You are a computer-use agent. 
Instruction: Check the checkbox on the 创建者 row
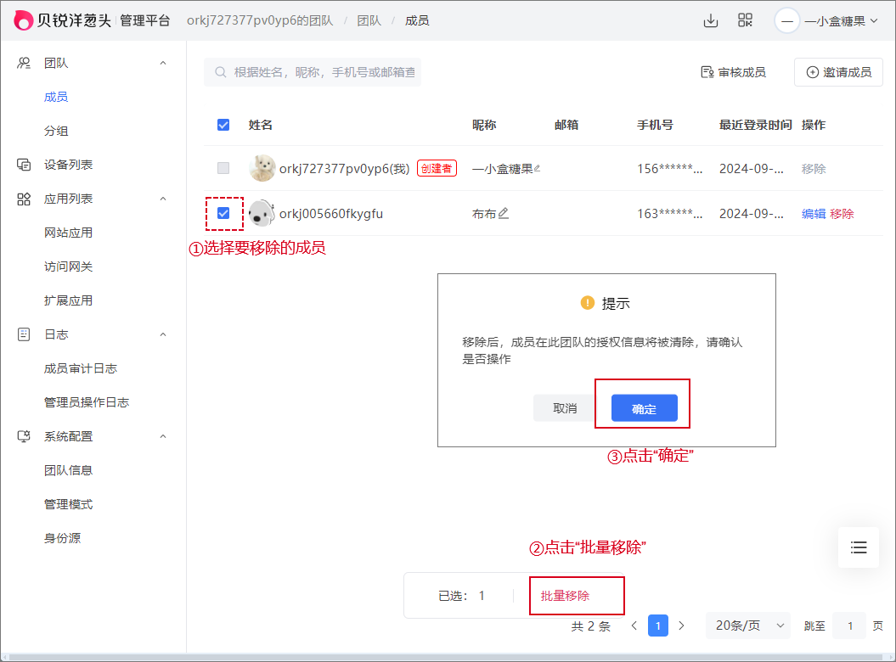point(223,167)
